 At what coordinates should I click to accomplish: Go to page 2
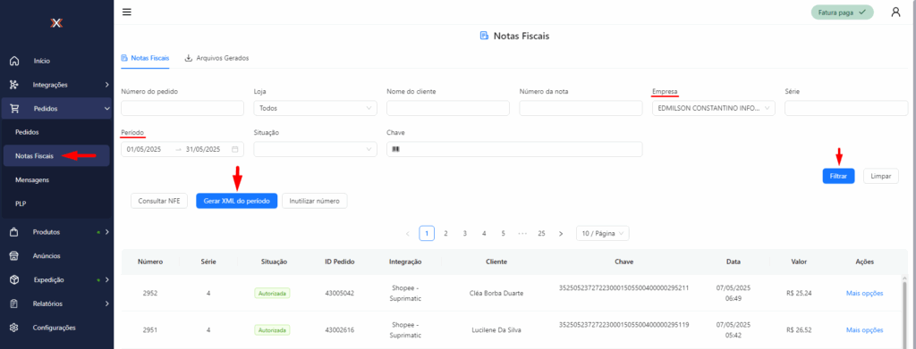point(445,234)
